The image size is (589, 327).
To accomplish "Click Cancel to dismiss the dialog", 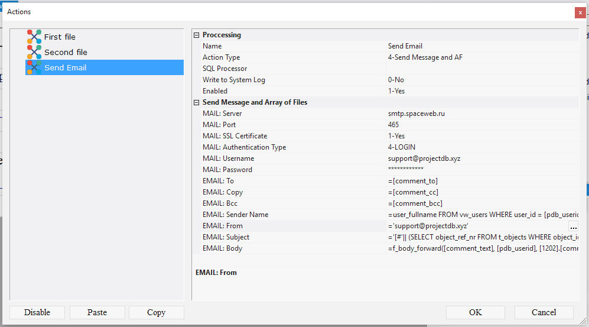I will 544,312.
